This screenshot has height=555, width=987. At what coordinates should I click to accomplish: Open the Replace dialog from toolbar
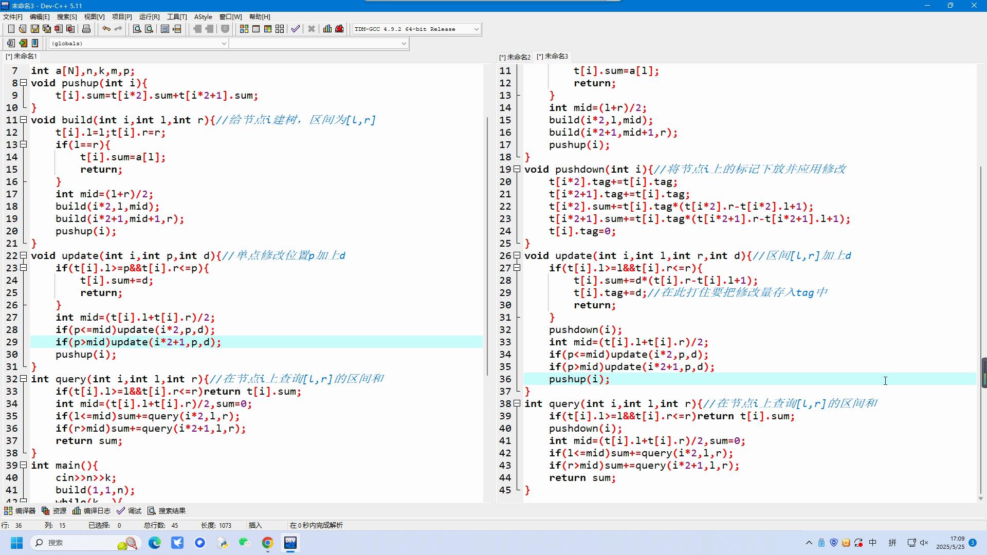pos(149,29)
